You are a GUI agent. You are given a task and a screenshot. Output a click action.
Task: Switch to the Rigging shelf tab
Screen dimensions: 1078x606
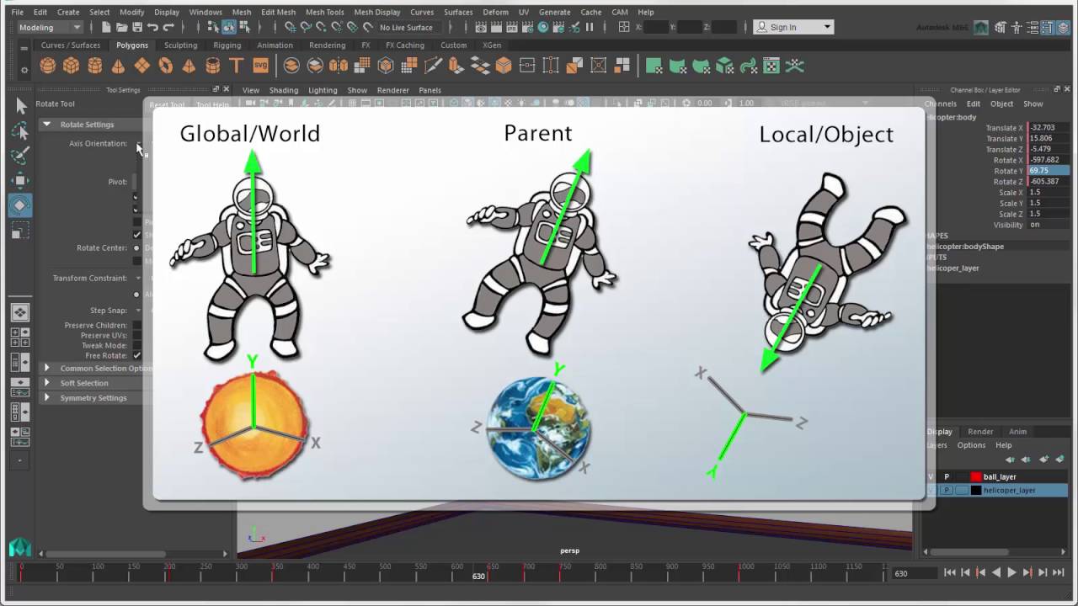coord(227,45)
